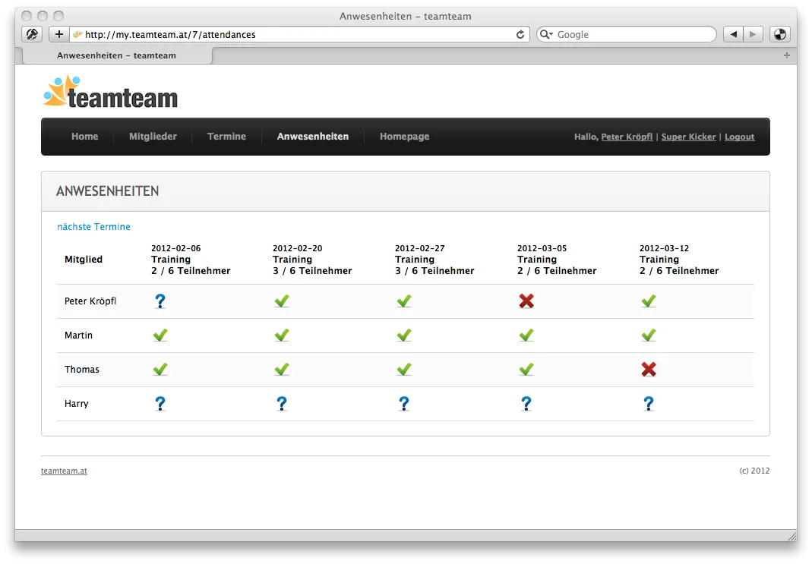Click Harry's question mark for 2012-02-27
812x564 pixels.
(x=404, y=403)
